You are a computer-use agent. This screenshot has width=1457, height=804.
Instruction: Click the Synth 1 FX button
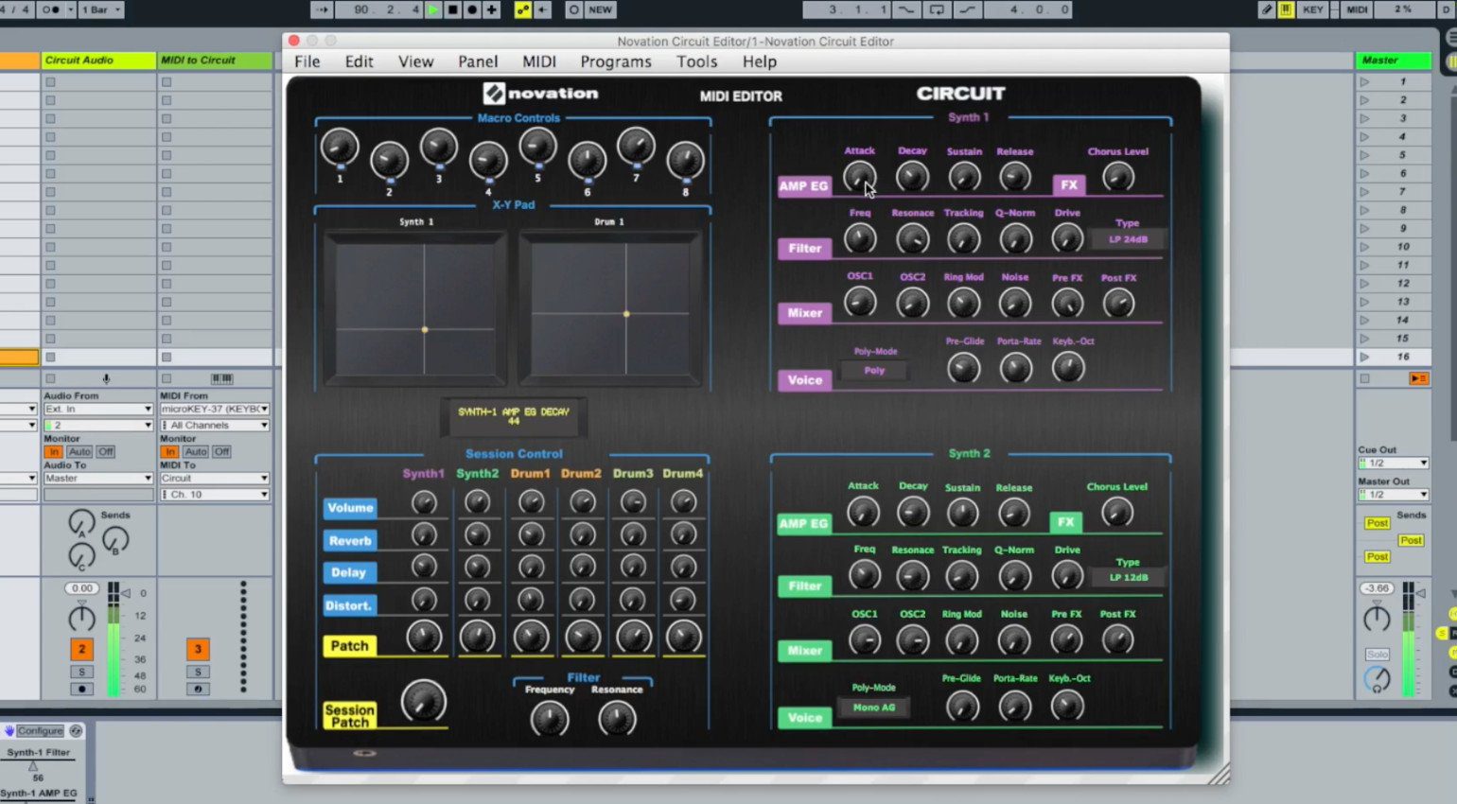coord(1068,185)
